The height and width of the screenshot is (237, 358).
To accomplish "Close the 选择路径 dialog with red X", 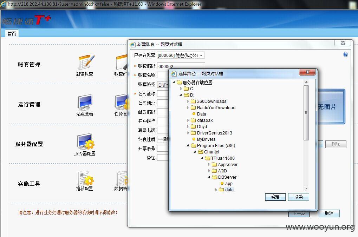I will click(307, 72).
